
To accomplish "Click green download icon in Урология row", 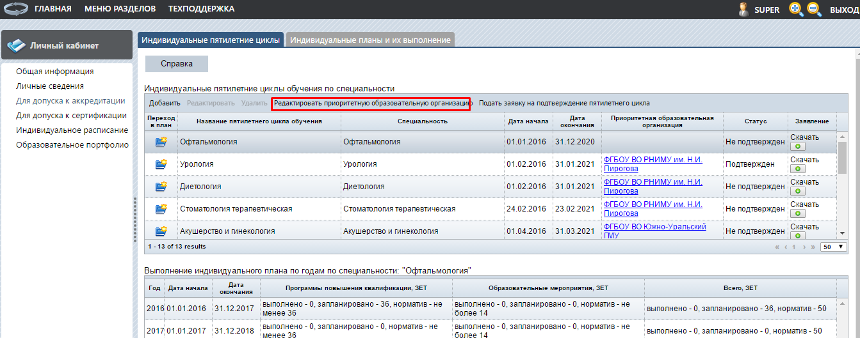I will (798, 169).
